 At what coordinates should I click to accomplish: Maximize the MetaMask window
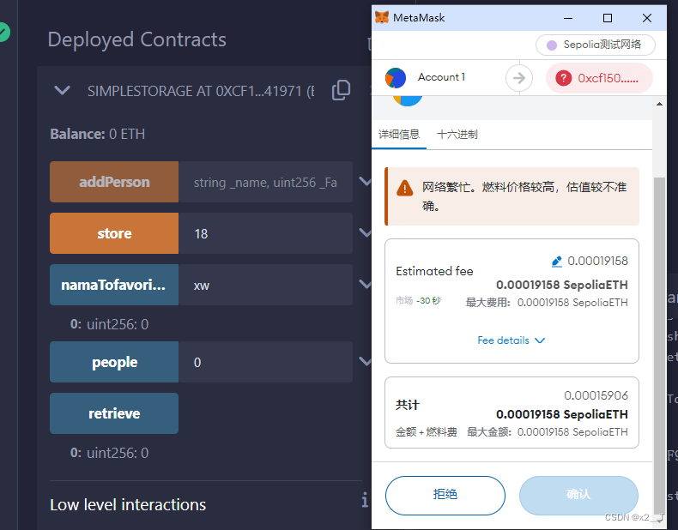(x=608, y=18)
